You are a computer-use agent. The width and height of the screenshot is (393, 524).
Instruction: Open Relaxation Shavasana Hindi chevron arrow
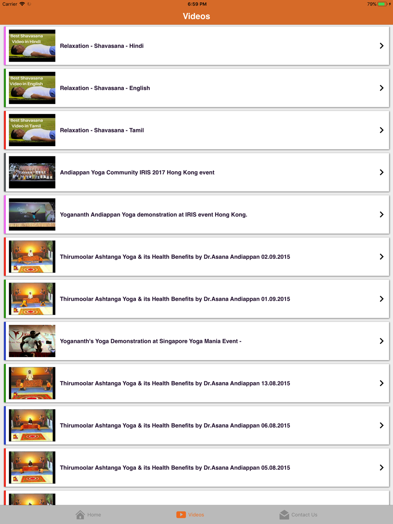pos(382,46)
